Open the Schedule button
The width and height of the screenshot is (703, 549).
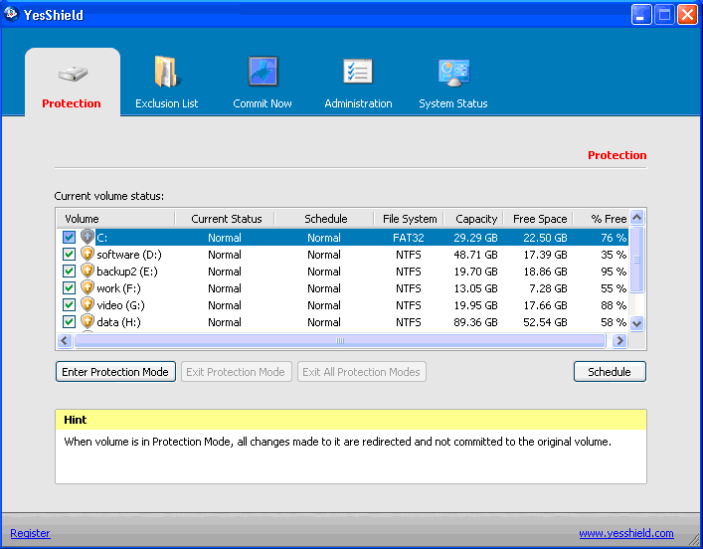610,372
